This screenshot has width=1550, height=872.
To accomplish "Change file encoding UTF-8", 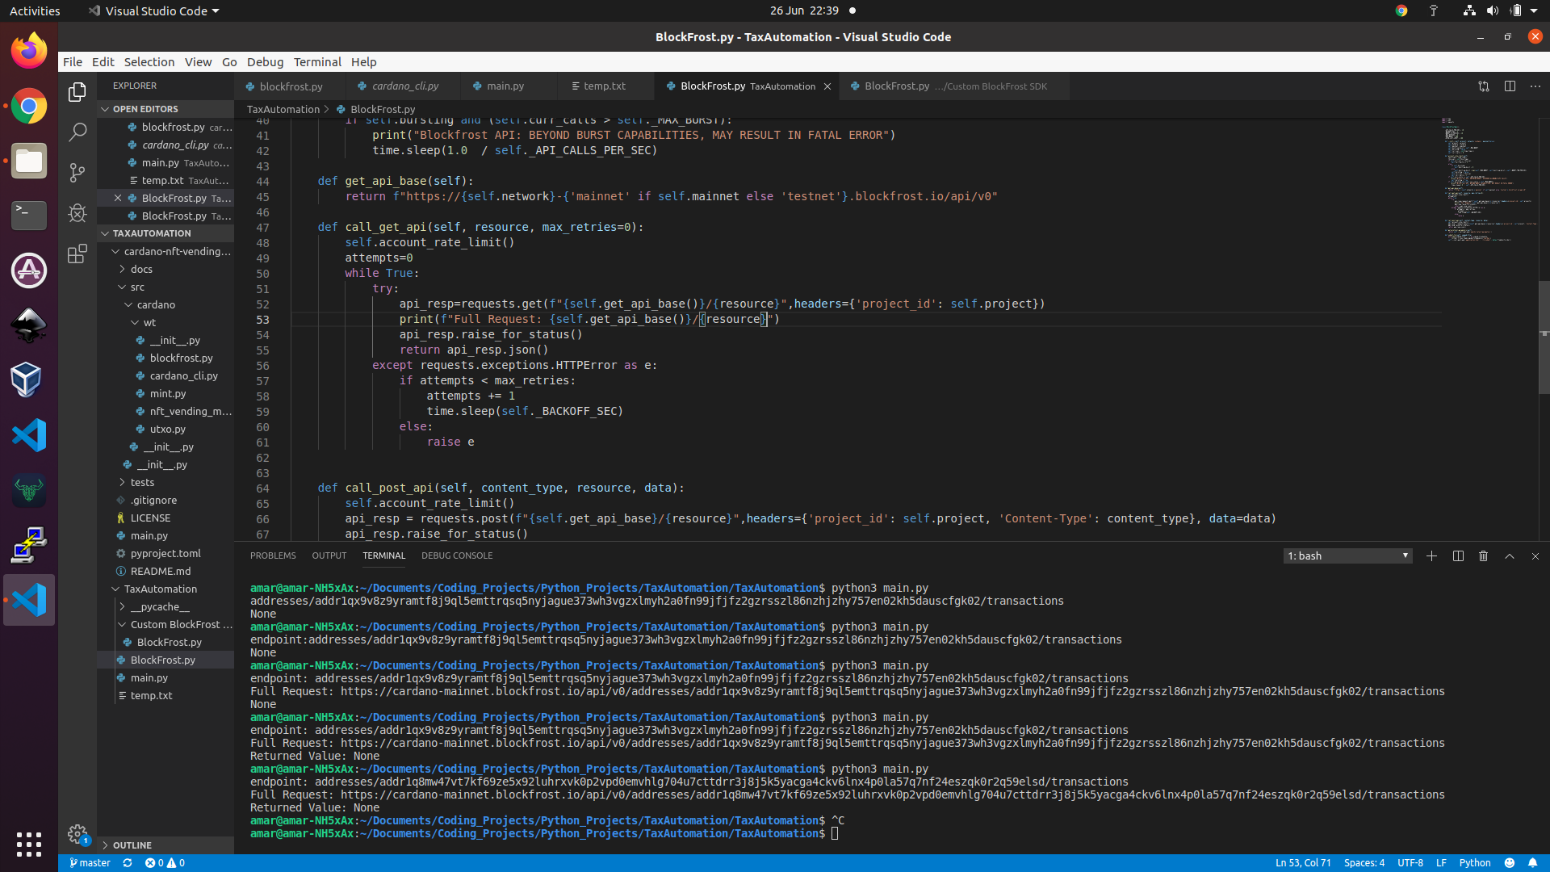I will 1410,863.
